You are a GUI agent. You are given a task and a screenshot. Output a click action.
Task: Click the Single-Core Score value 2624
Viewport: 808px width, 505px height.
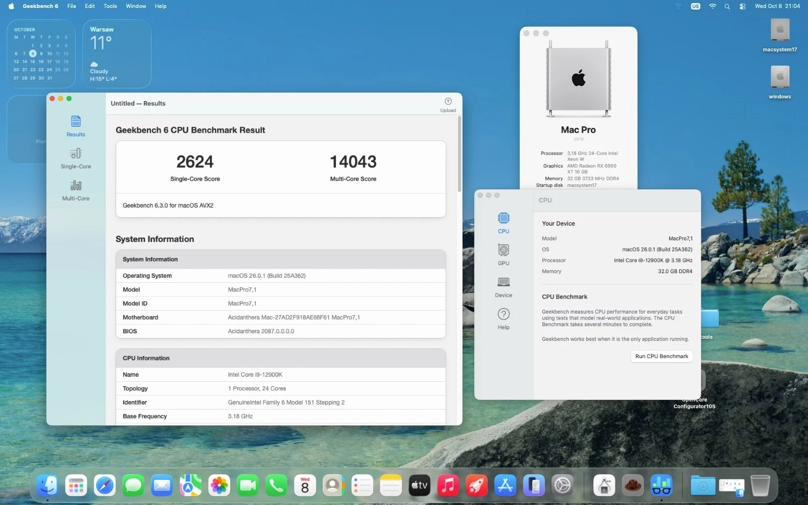click(195, 162)
